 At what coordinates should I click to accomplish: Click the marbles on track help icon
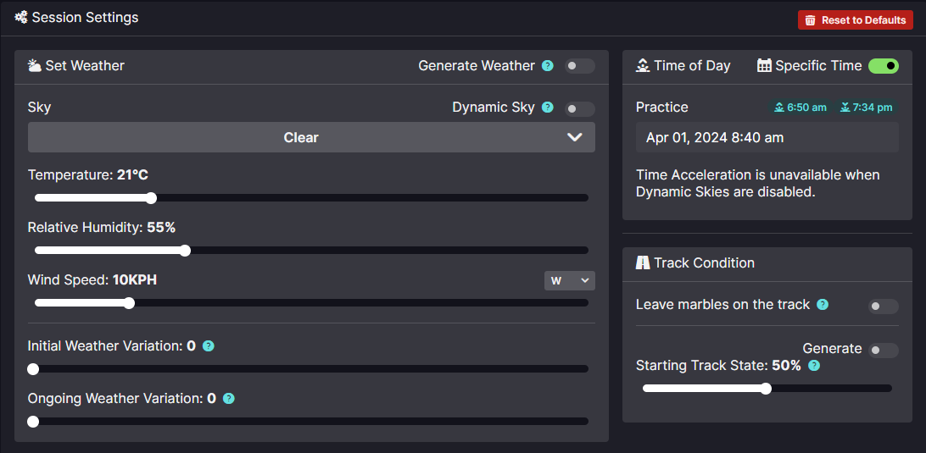(x=822, y=304)
